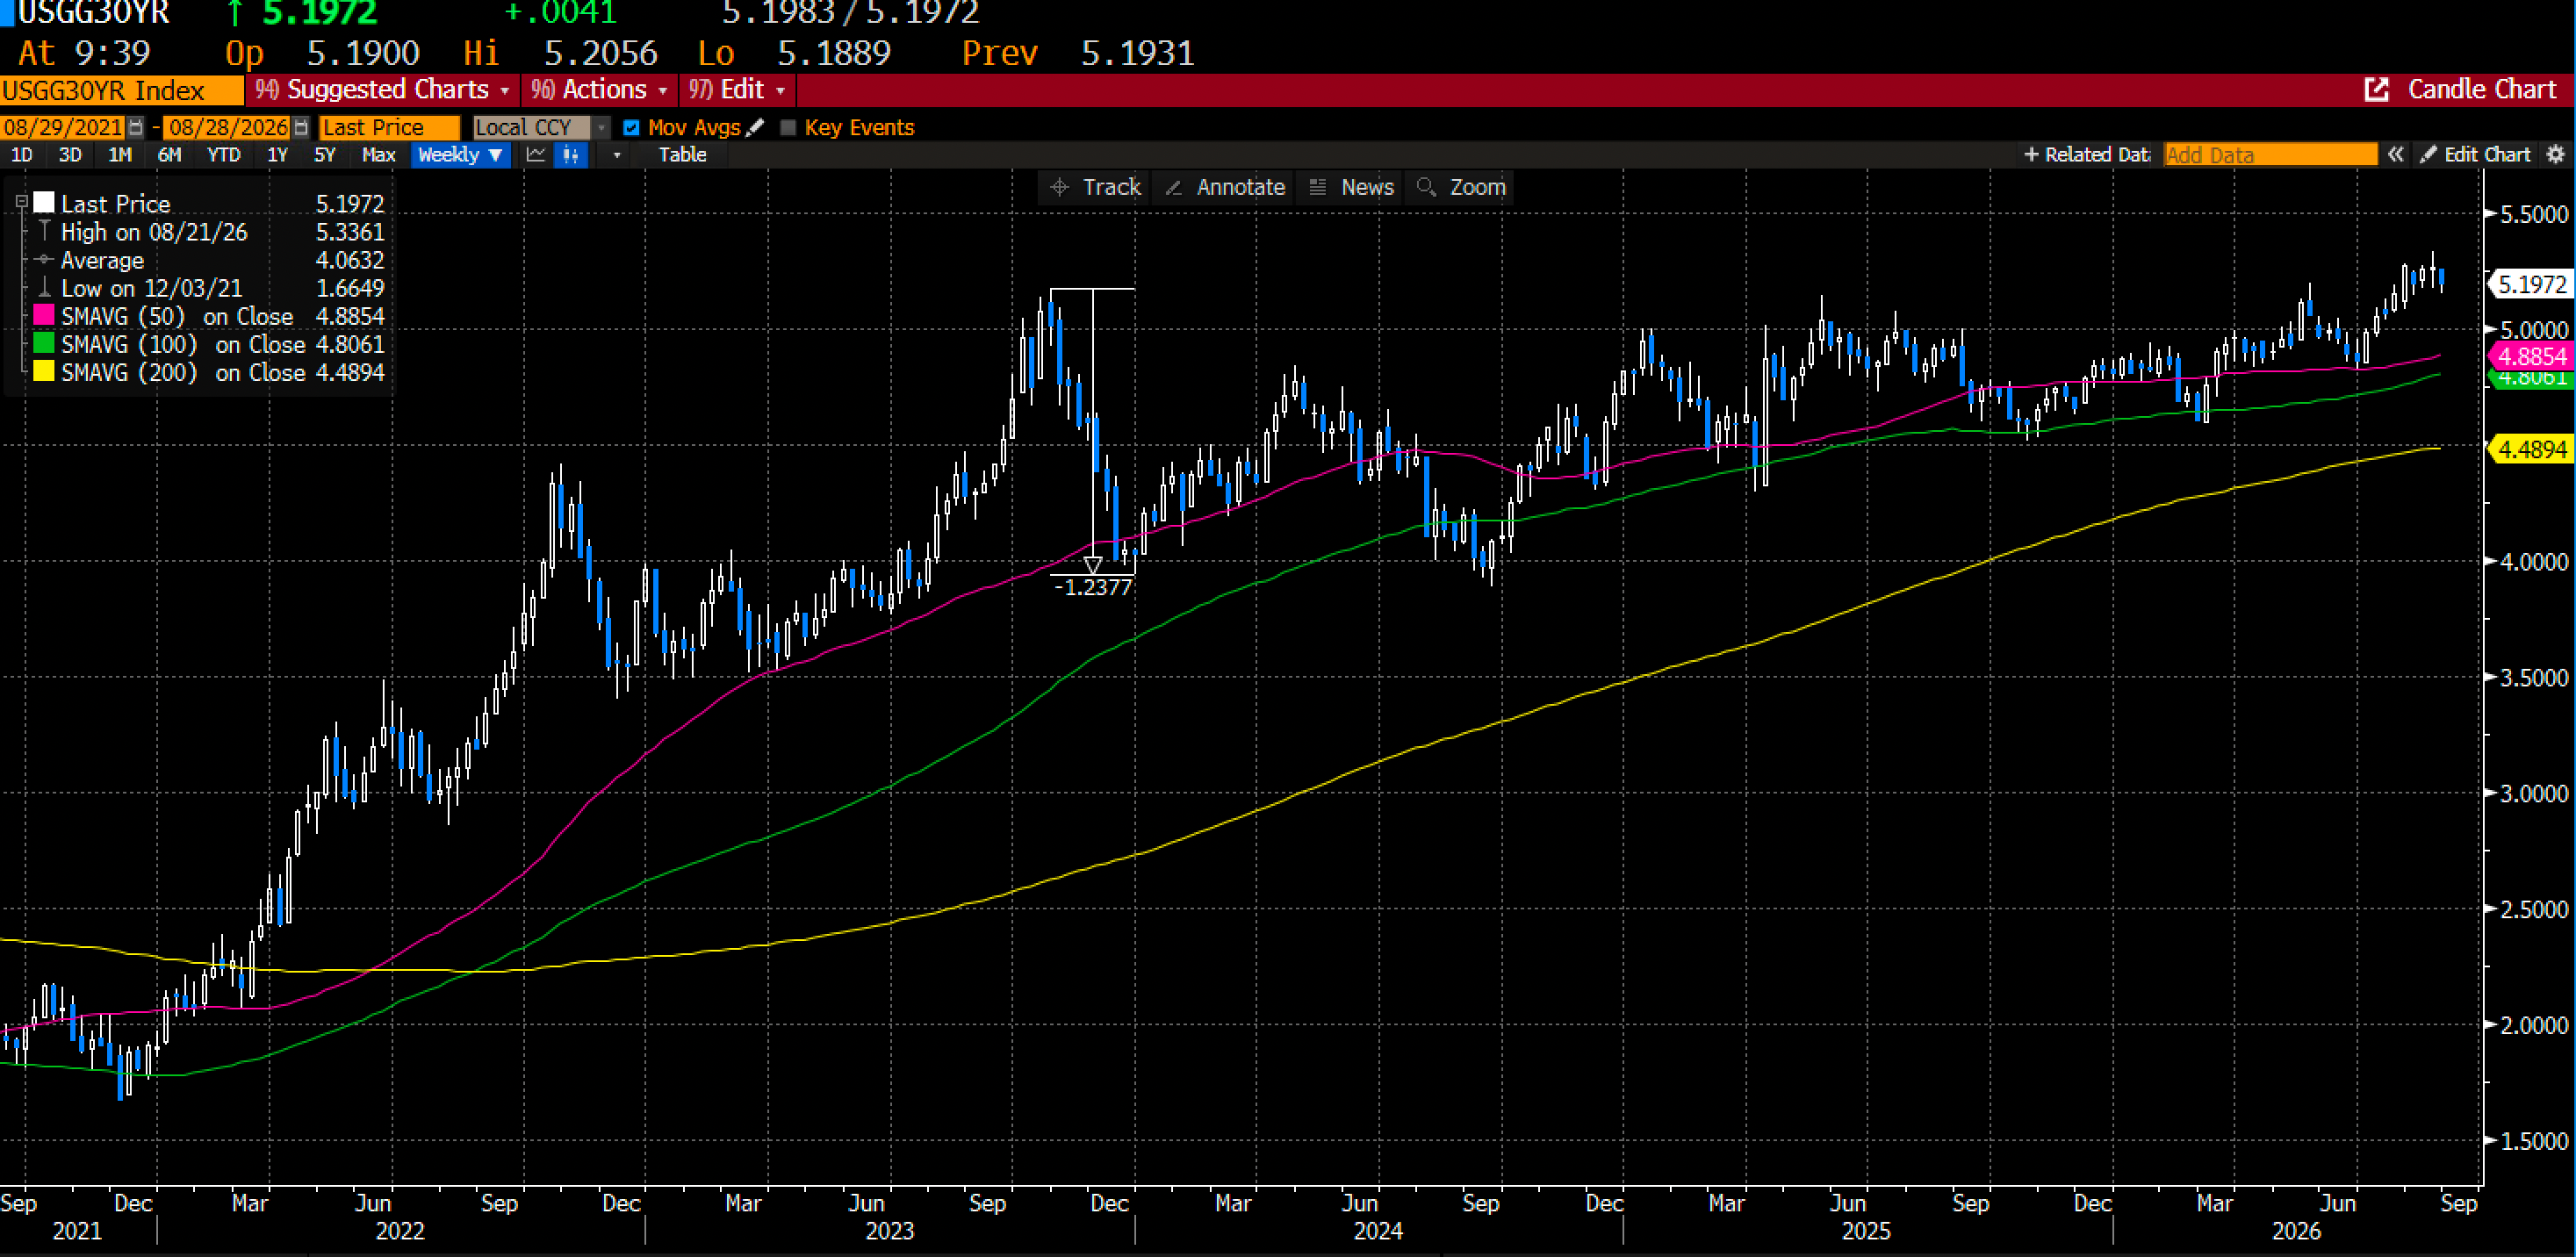Open the Actions dropdown menu
The image size is (2576, 1257).
[598, 89]
